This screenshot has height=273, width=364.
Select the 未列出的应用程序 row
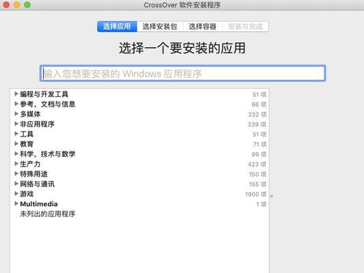(140, 214)
